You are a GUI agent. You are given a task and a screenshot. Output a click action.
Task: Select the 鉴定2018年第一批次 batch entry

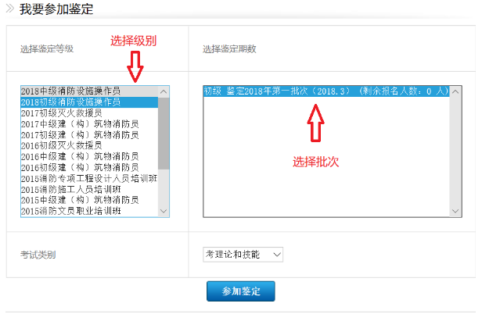[x=325, y=91]
